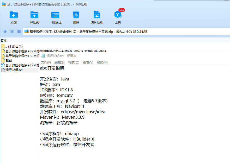The height and width of the screenshot is (164, 230).
Task: Click the 'JDK版本：JDK1.8' line
Action: click(x=56, y=90)
